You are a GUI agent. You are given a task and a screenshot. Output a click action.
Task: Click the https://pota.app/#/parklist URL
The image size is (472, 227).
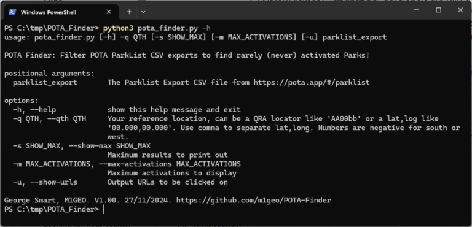(x=312, y=82)
